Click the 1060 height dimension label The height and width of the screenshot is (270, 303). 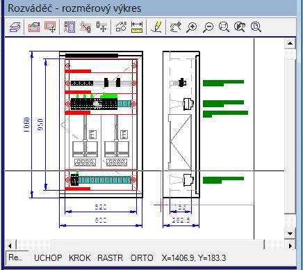point(26,125)
